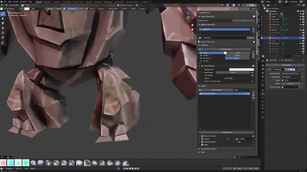The image size is (307, 172).
Task: Open the Brush dropdown in header
Action: [x=92, y=9]
